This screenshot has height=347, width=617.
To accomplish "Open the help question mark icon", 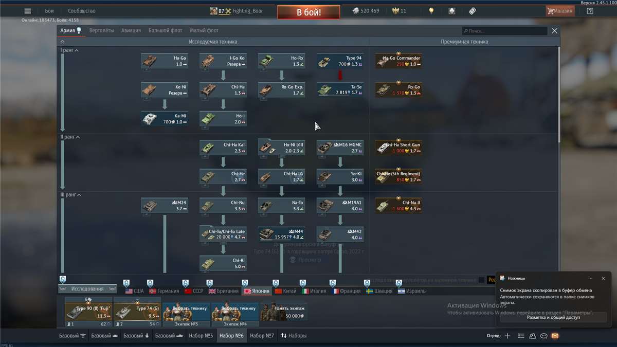I will point(590,11).
